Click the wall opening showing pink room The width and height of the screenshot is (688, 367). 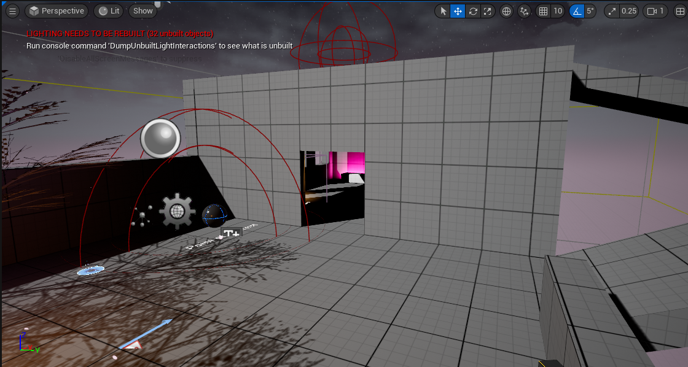click(332, 188)
